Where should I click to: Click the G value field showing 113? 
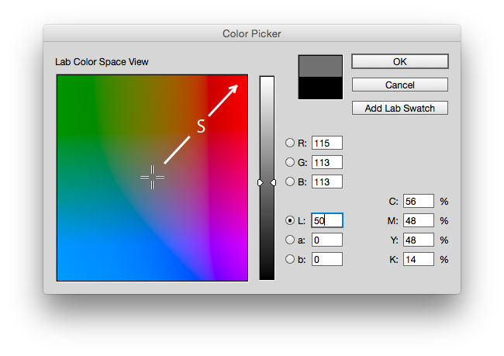pyautogui.click(x=327, y=162)
